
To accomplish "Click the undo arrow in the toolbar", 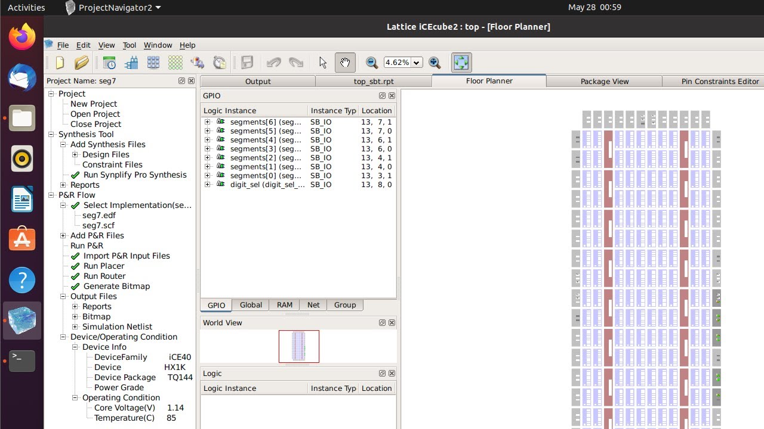I will coord(274,63).
